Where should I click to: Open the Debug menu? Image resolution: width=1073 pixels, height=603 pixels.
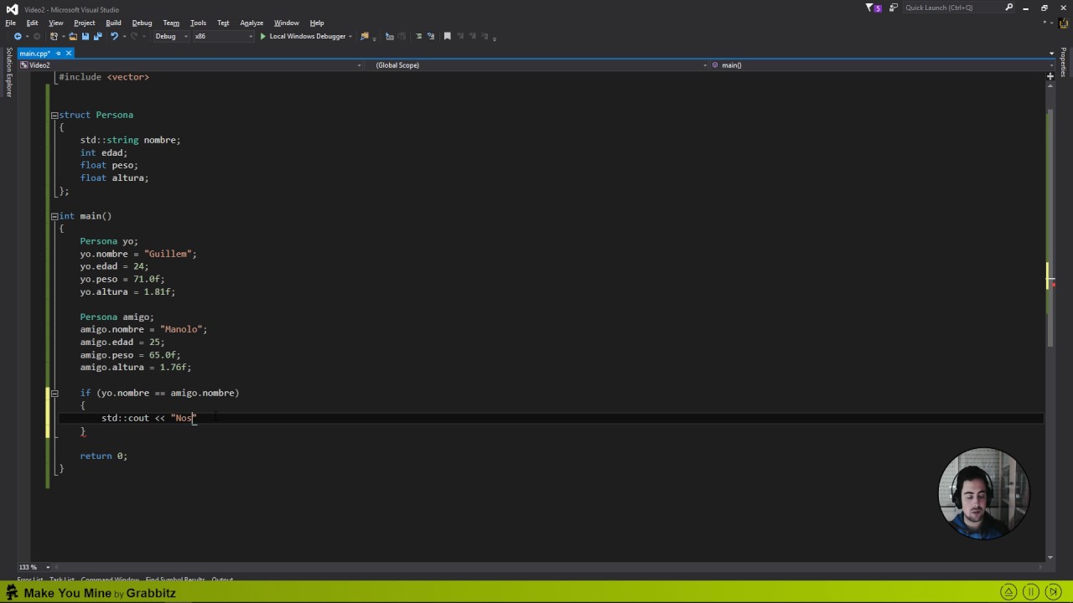click(x=142, y=23)
